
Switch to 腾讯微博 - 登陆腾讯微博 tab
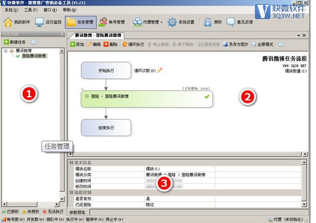(98, 35)
